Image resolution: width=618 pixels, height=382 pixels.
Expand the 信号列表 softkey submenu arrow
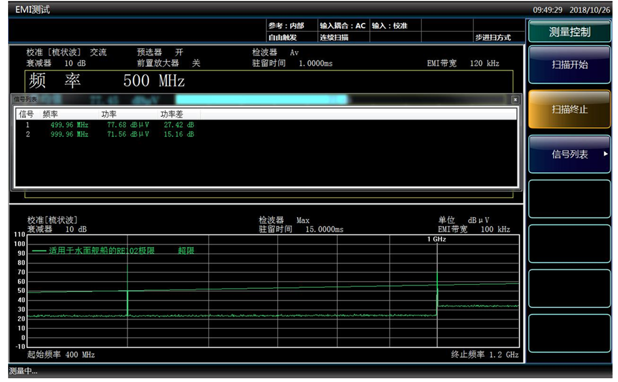pos(605,154)
